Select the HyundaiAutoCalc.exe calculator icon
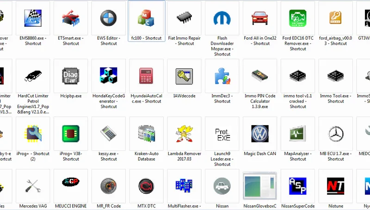The width and height of the screenshot is (370, 210). (x=147, y=76)
